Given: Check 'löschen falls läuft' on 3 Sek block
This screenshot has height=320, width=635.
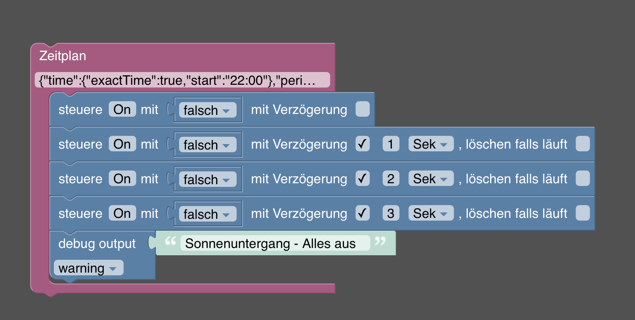Looking at the screenshot, I should click(x=583, y=213).
